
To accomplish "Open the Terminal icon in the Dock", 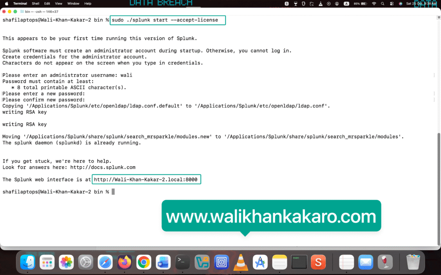I will coord(183,262).
